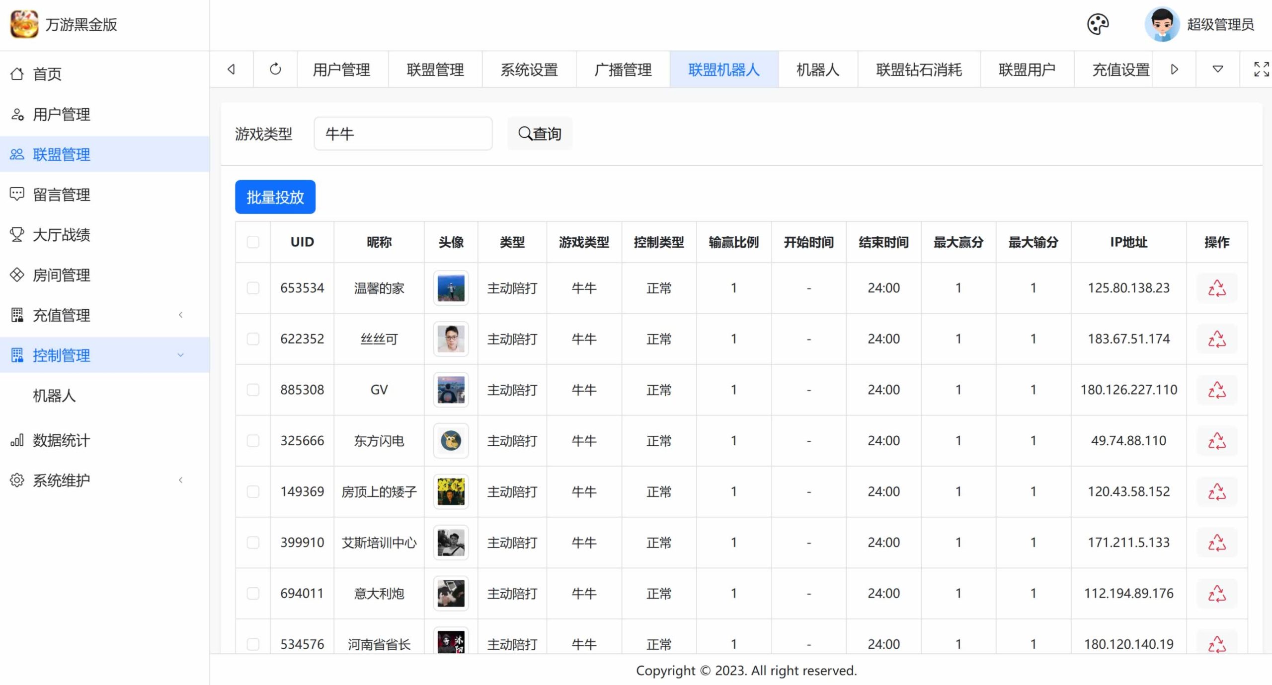Select the active 联盟机器人 tab
1272x685 pixels.
click(x=724, y=69)
